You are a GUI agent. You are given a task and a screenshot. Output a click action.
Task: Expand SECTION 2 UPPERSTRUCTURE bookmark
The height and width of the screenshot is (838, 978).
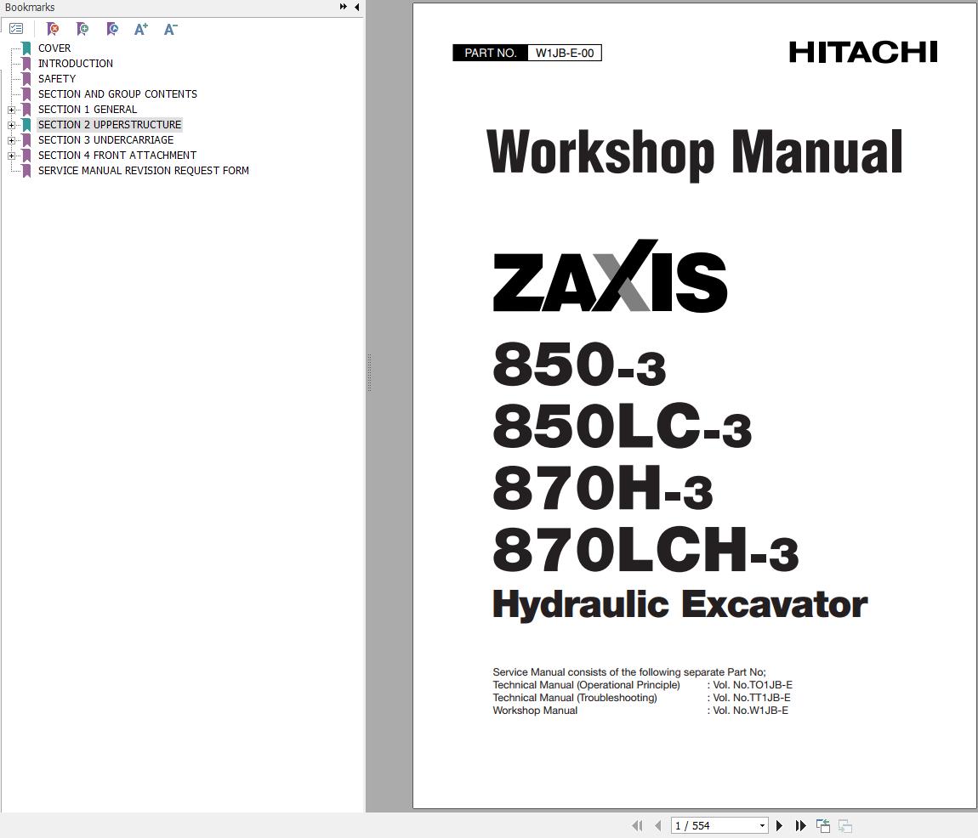pyautogui.click(x=11, y=125)
